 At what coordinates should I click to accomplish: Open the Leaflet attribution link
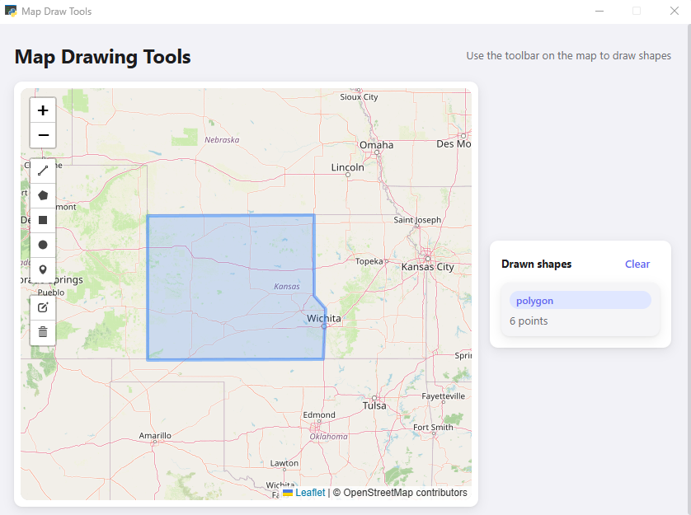coord(310,493)
